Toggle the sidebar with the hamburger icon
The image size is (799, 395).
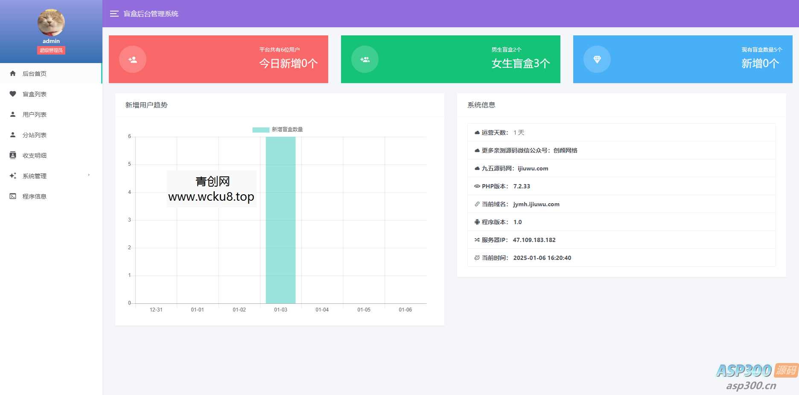click(114, 14)
